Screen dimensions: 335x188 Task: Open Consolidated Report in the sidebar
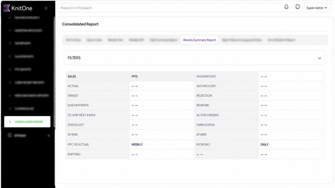click(x=27, y=122)
